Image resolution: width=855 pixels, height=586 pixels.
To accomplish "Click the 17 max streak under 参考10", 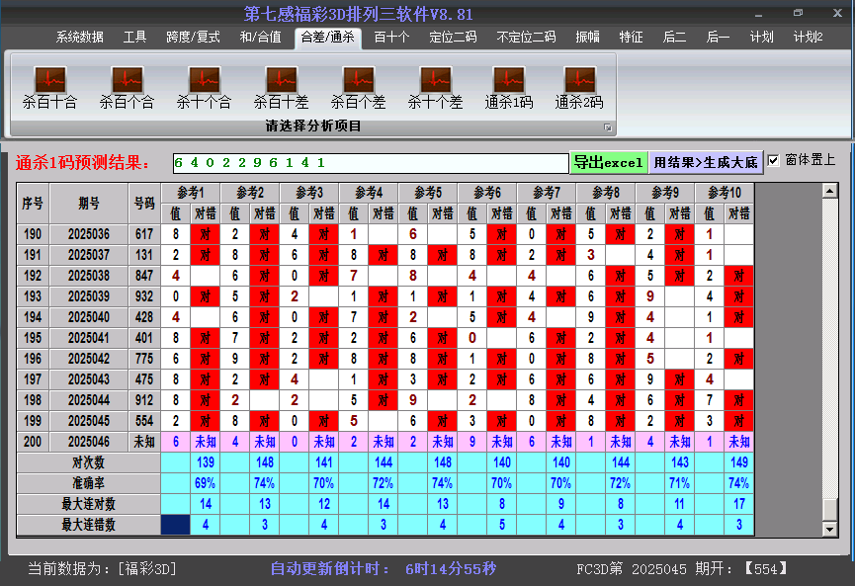I will [x=739, y=504].
